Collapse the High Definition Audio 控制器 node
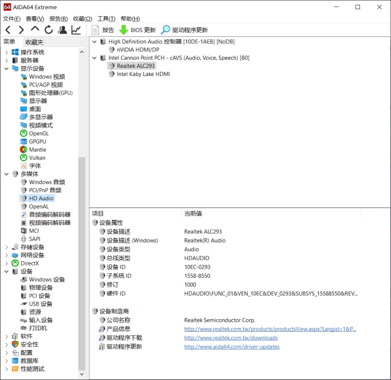 [x=94, y=42]
